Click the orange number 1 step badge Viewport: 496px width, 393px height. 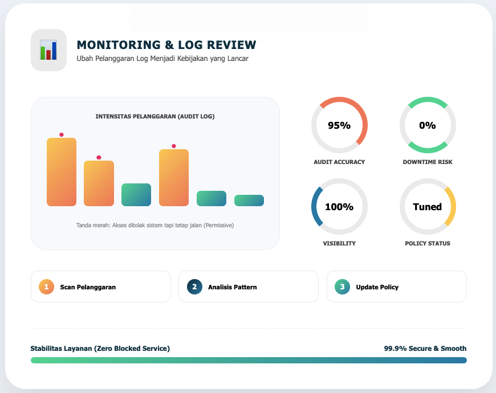(46, 286)
